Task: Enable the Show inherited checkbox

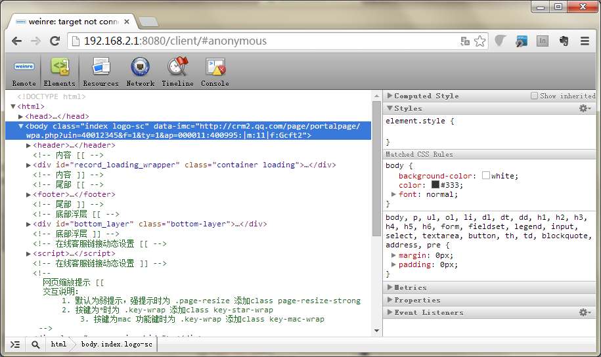Action: pyautogui.click(x=534, y=96)
